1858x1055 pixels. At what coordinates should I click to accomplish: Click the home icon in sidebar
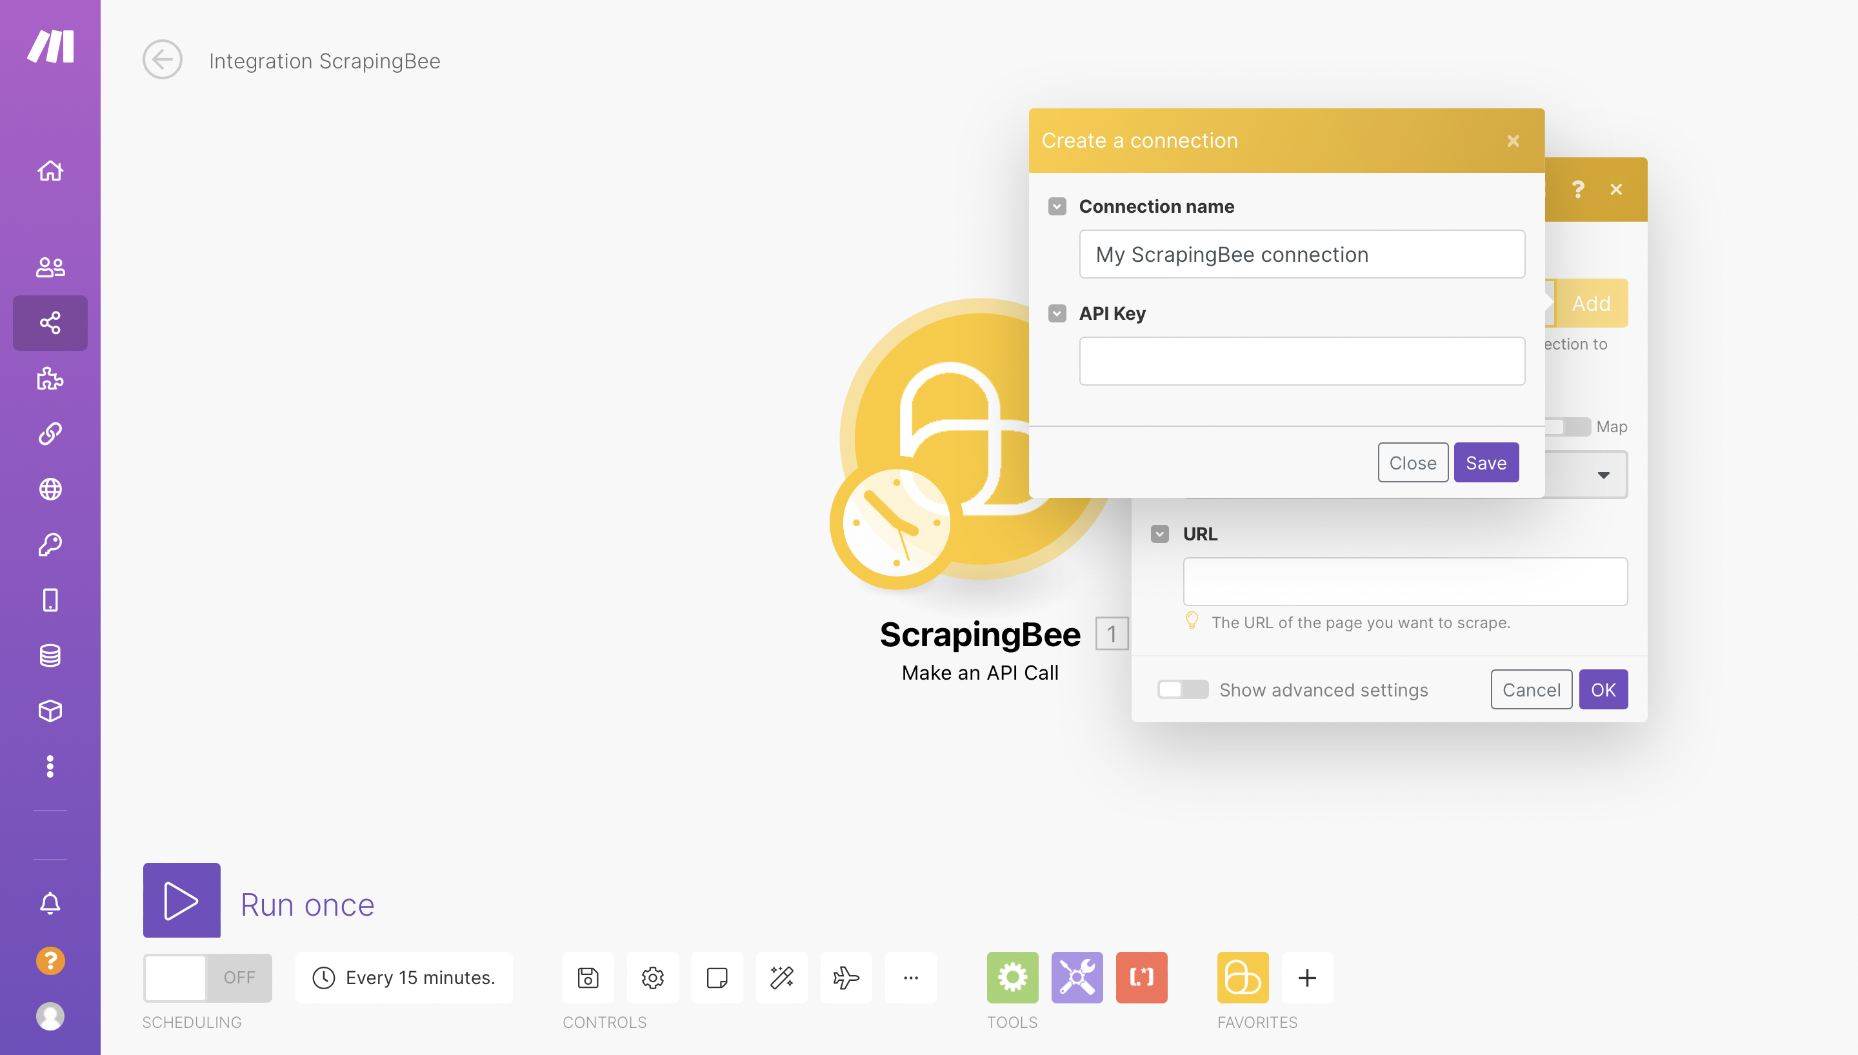[x=50, y=170]
